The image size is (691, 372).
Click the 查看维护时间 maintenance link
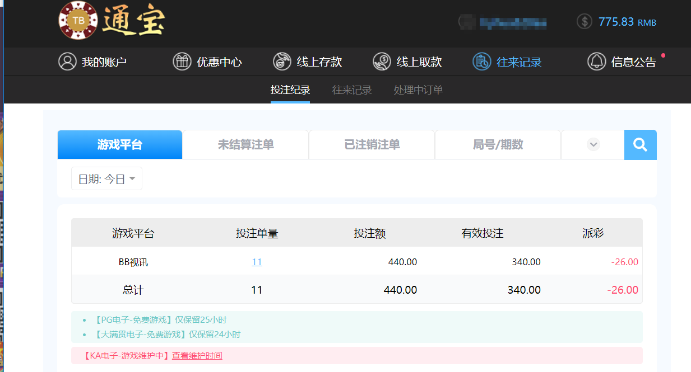point(197,356)
